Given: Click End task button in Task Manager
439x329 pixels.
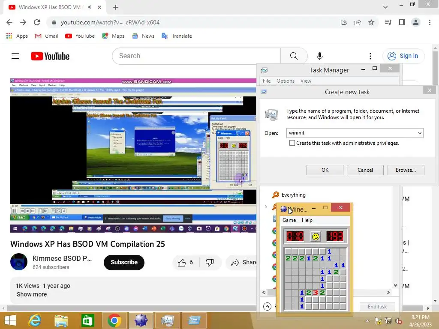Looking at the screenshot, I should (x=377, y=307).
